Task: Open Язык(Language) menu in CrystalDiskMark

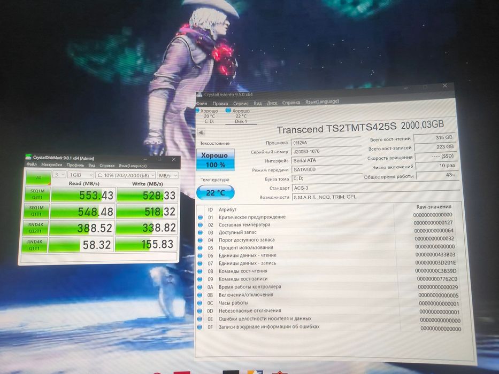Action: pos(133,166)
